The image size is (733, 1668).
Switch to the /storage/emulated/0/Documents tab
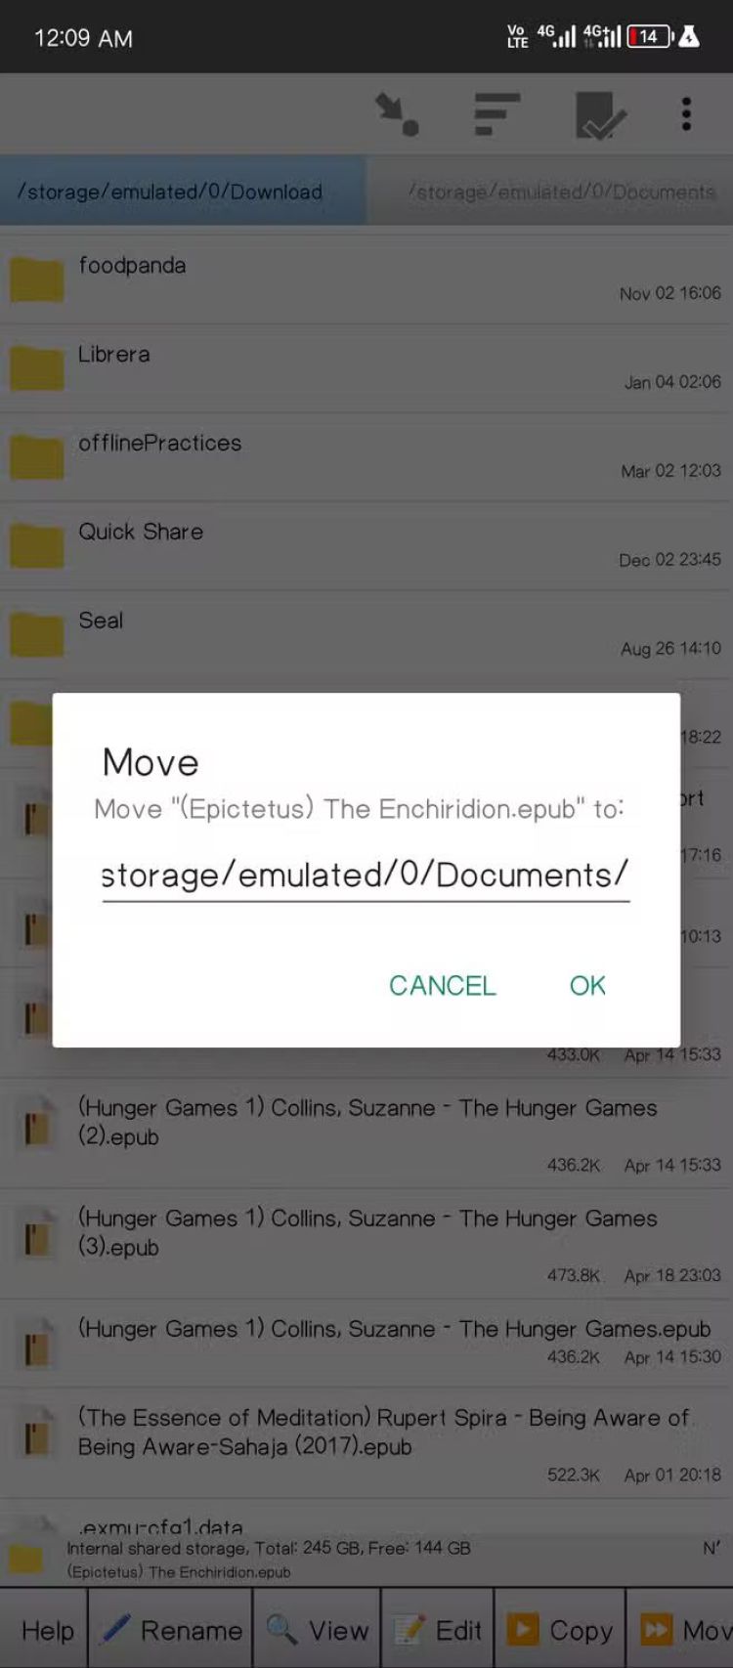coord(550,192)
